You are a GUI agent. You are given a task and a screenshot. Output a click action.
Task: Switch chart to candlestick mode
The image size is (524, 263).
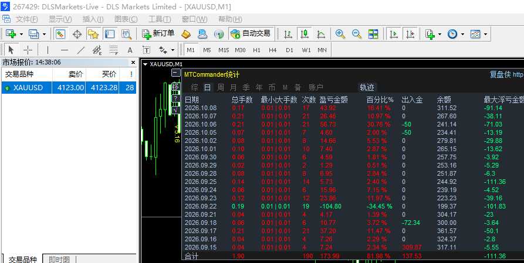point(304,34)
